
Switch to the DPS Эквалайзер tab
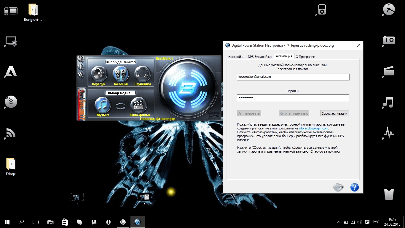click(x=260, y=56)
